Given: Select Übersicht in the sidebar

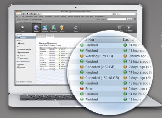Looking at the screenshot, I should (x=25, y=37).
